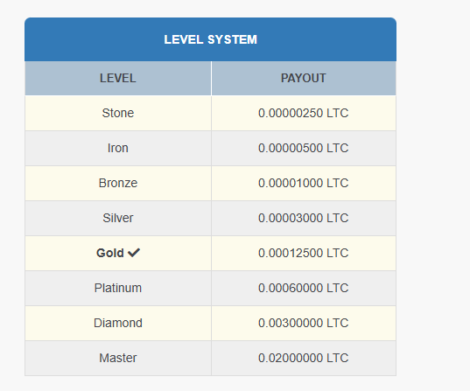This screenshot has width=470, height=391.
Task: Select the Master level cell
Action: [x=118, y=358]
